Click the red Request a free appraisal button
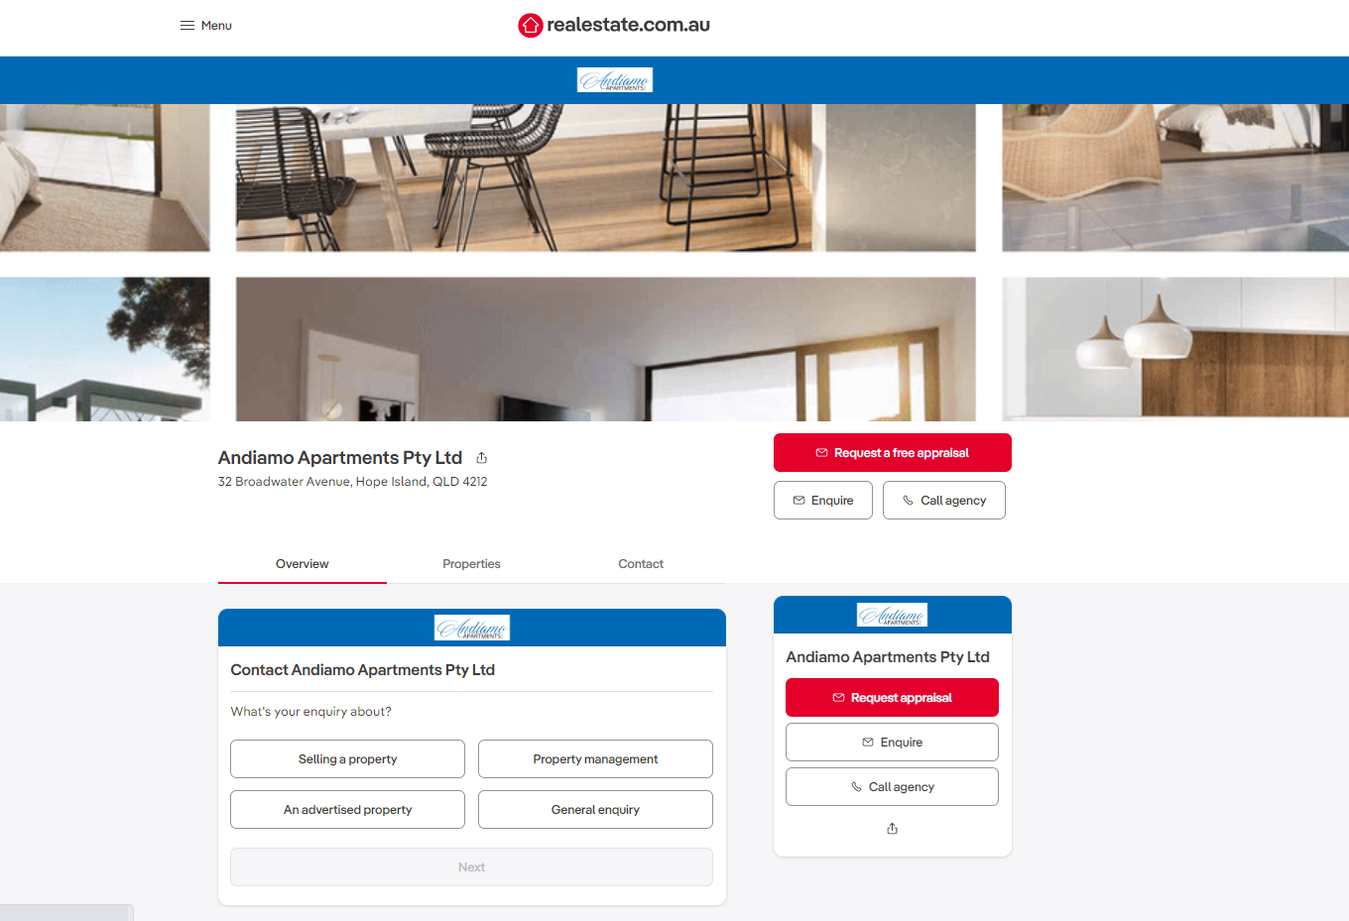This screenshot has width=1349, height=921. coord(893,453)
